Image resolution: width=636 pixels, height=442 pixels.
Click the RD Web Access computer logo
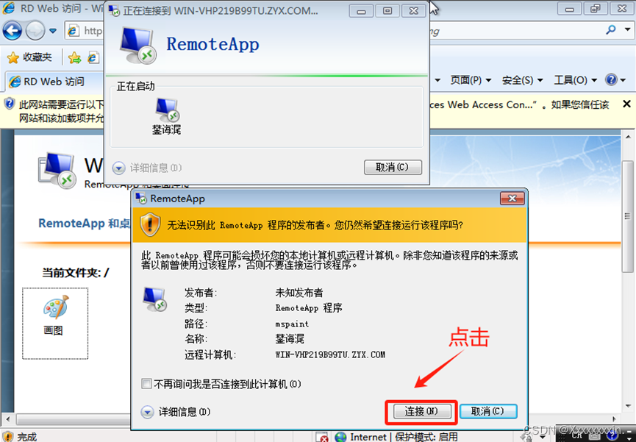tap(57, 171)
